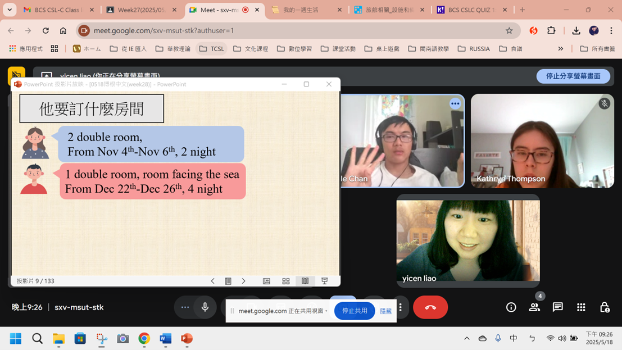Open meeting details info icon
The width and height of the screenshot is (622, 350).
[x=511, y=307]
